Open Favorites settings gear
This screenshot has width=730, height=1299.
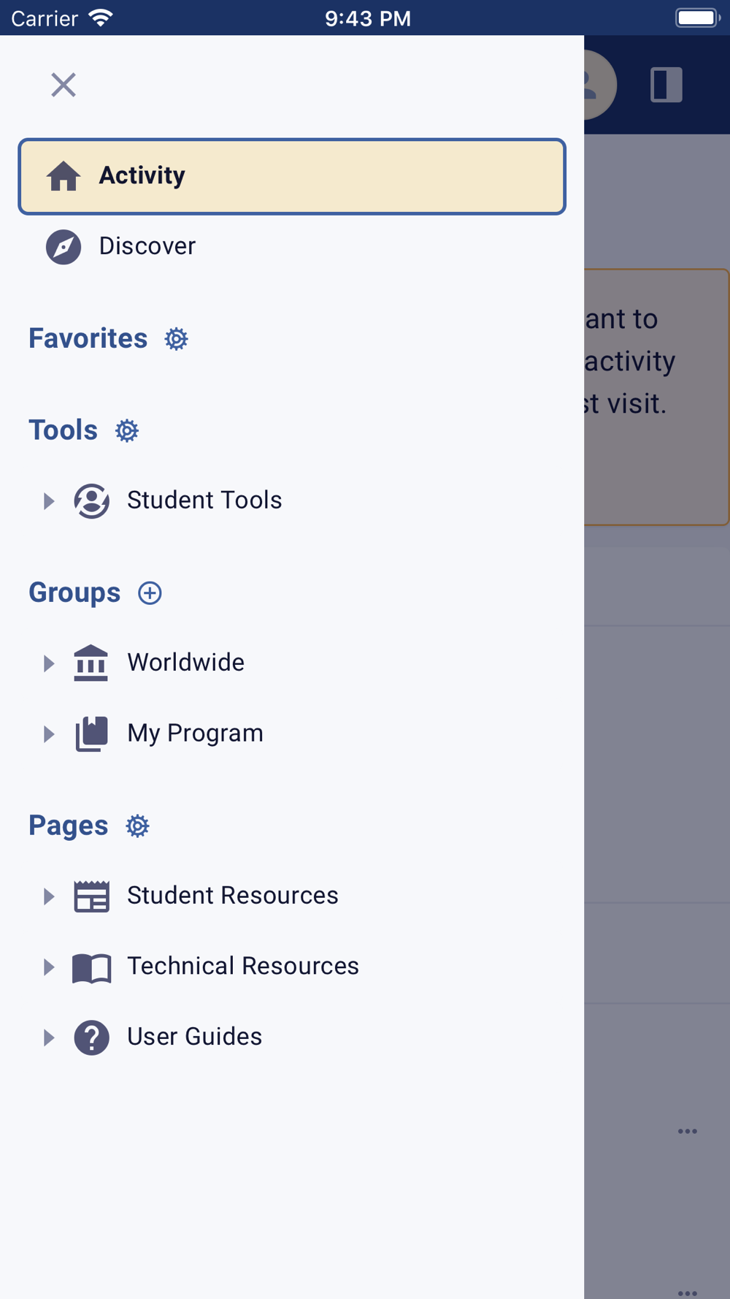[176, 339]
